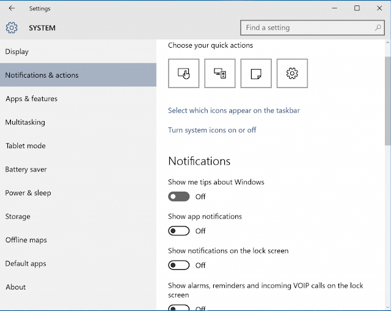391x311 pixels.
Task: Open the Display settings page
Action: (x=17, y=52)
